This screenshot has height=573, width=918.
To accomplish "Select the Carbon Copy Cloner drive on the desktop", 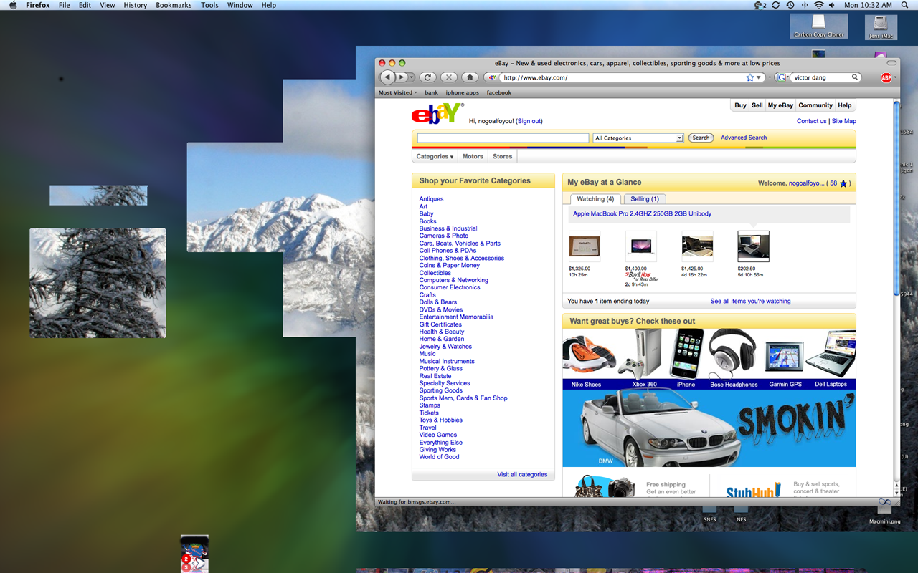I will coord(818,26).
